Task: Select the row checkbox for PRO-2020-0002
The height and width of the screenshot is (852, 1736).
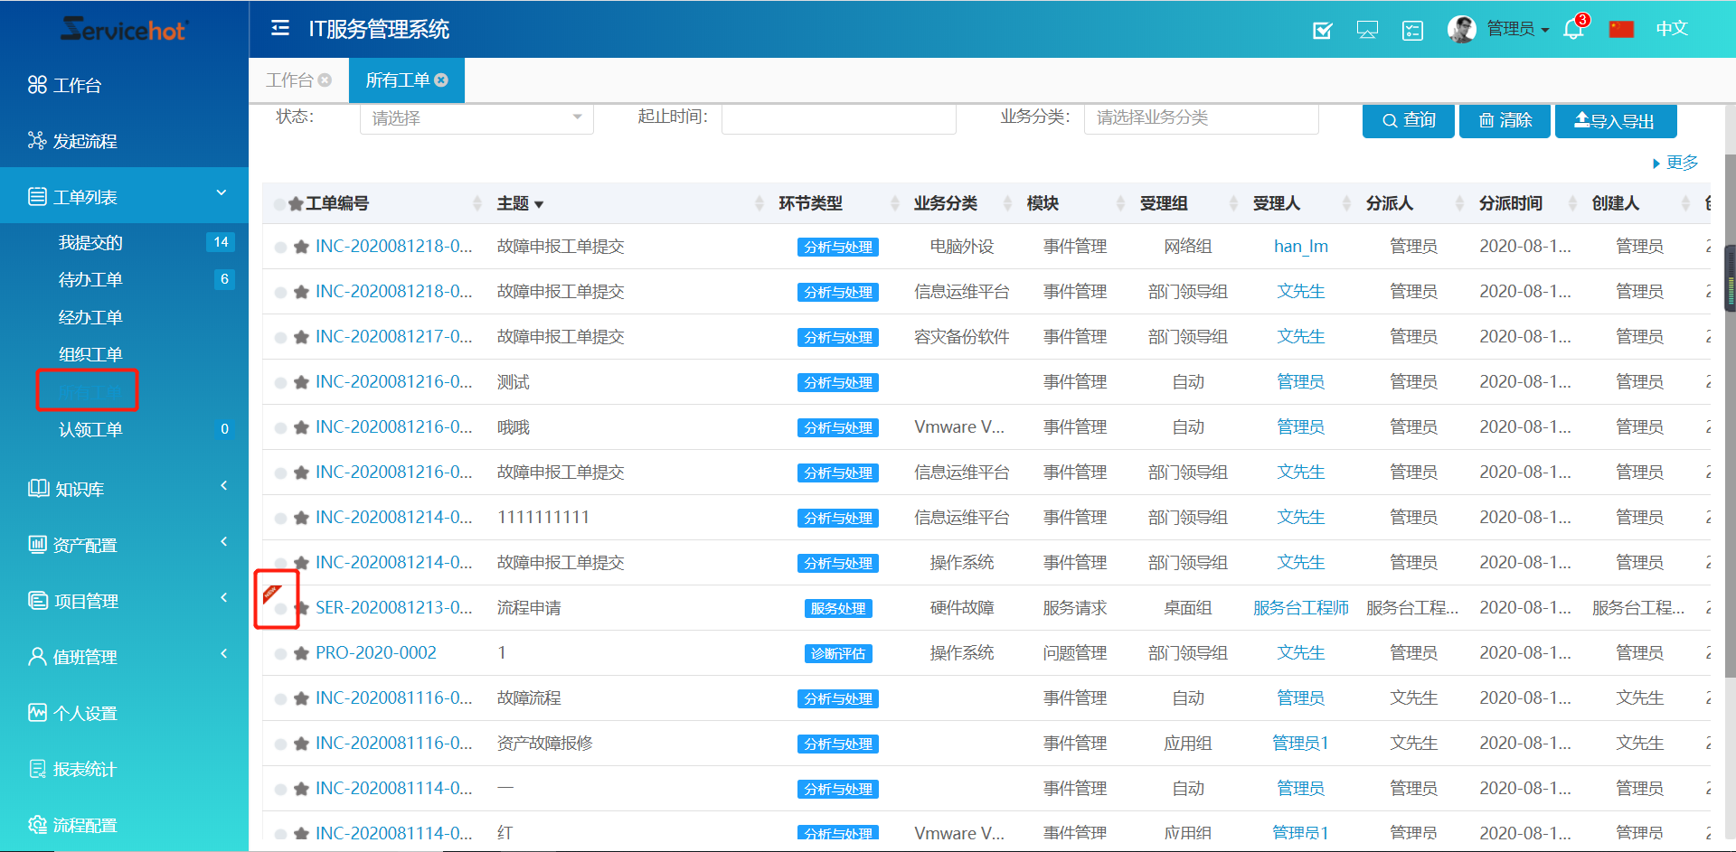Action: (280, 652)
